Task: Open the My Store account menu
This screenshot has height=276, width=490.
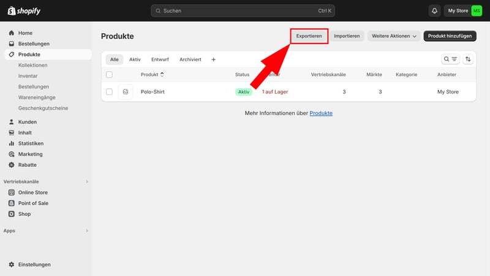Action: [x=463, y=10]
